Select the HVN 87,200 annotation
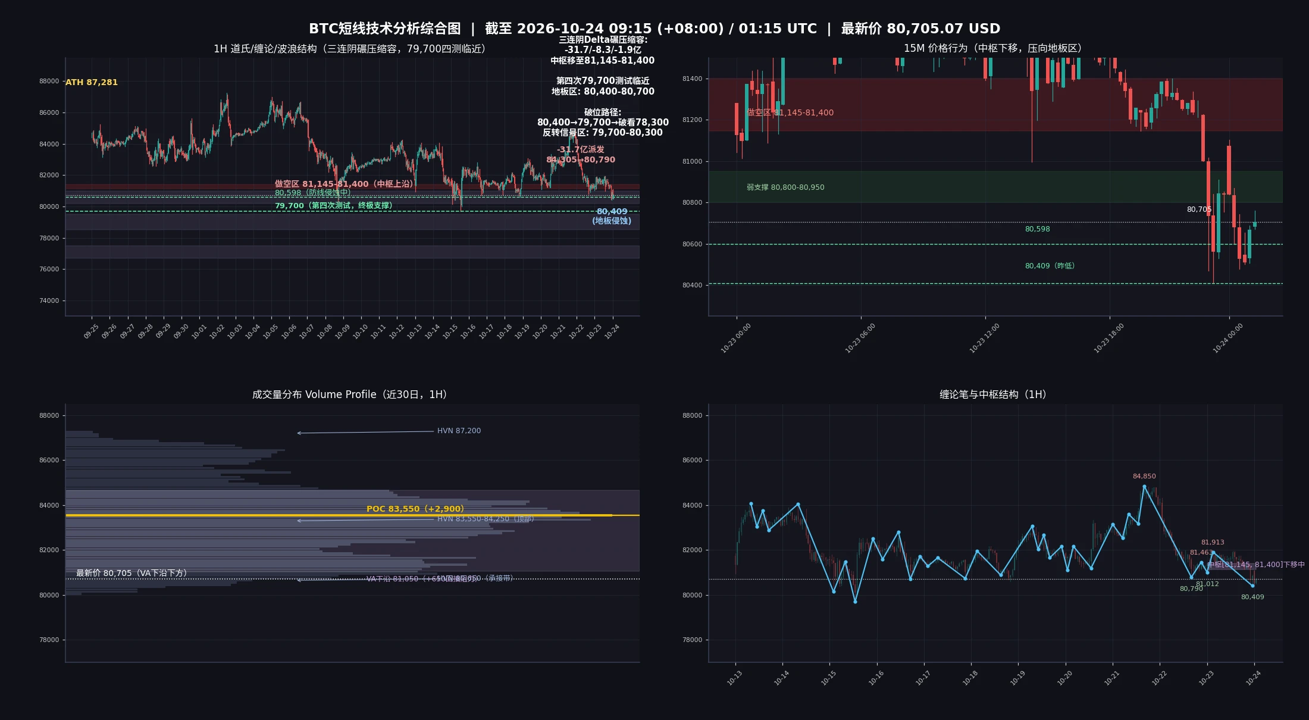 point(459,431)
